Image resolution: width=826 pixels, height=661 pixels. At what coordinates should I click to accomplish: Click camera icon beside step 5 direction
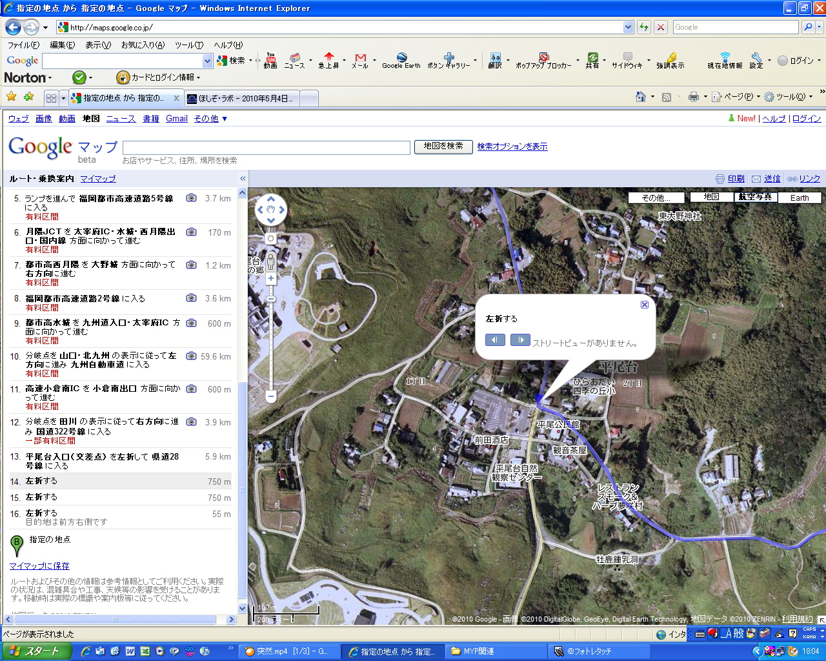[x=192, y=198]
